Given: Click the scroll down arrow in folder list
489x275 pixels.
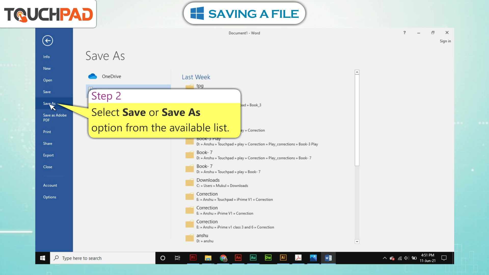Looking at the screenshot, I should pyautogui.click(x=357, y=241).
